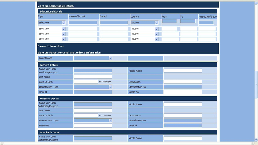The image size is (258, 145).
Task: Click To field in third education row
Action: pos(189,34)
